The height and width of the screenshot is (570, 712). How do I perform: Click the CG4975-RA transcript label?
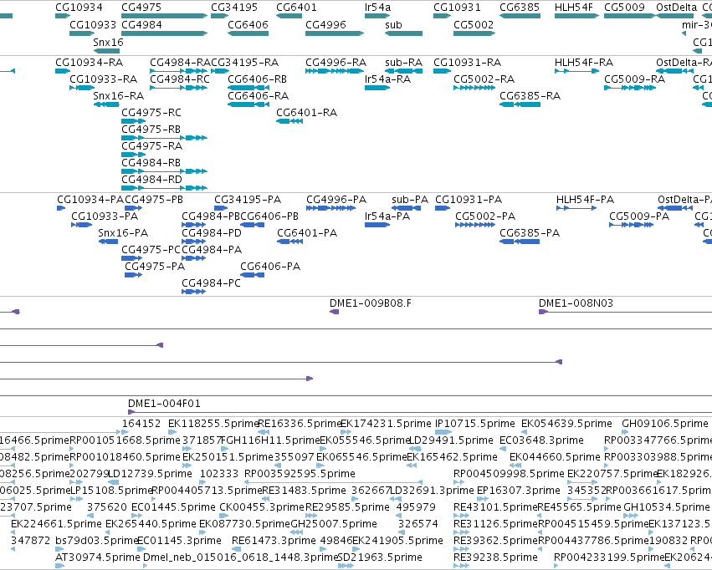(x=151, y=146)
